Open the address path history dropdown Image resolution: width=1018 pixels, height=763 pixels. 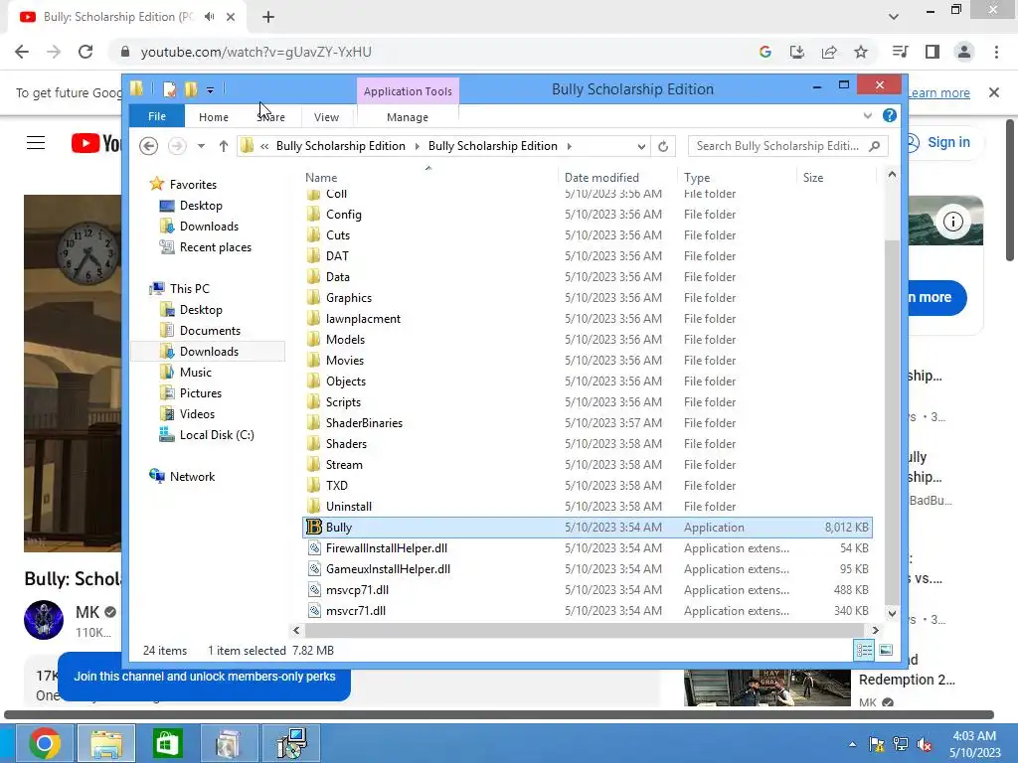point(641,146)
